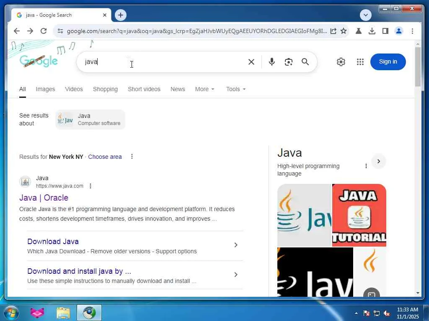Viewport: 429px width, 321px height.
Task: Open Chrome's three-dot menu
Action: [x=412, y=31]
